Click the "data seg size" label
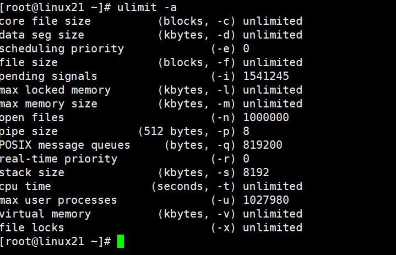 [42, 35]
